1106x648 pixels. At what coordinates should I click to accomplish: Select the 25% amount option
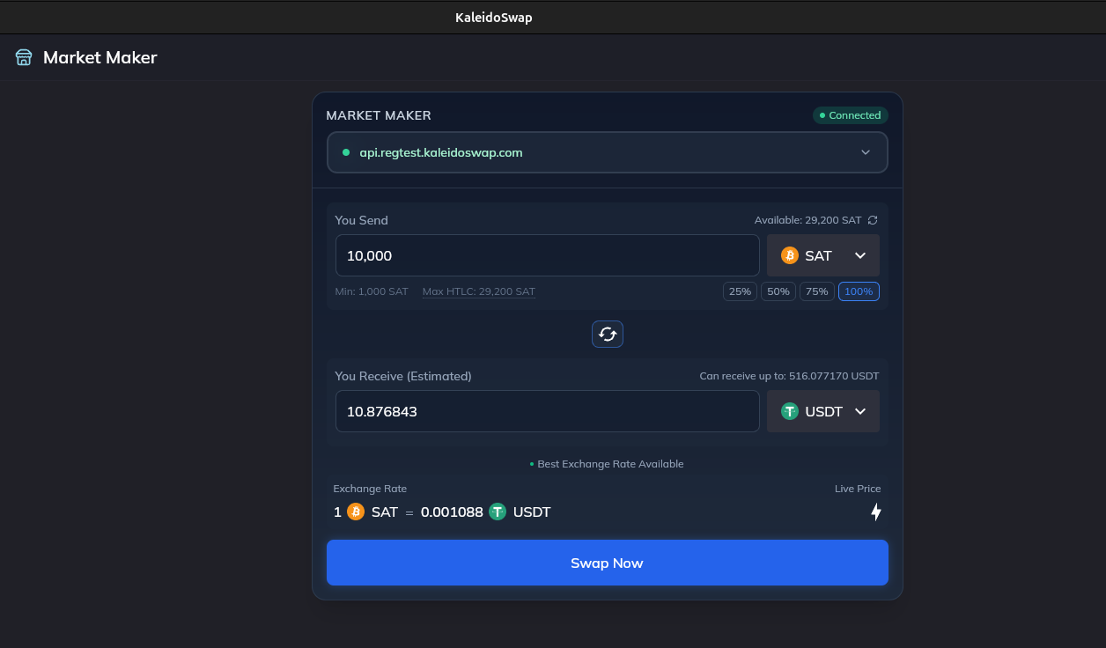pos(740,291)
